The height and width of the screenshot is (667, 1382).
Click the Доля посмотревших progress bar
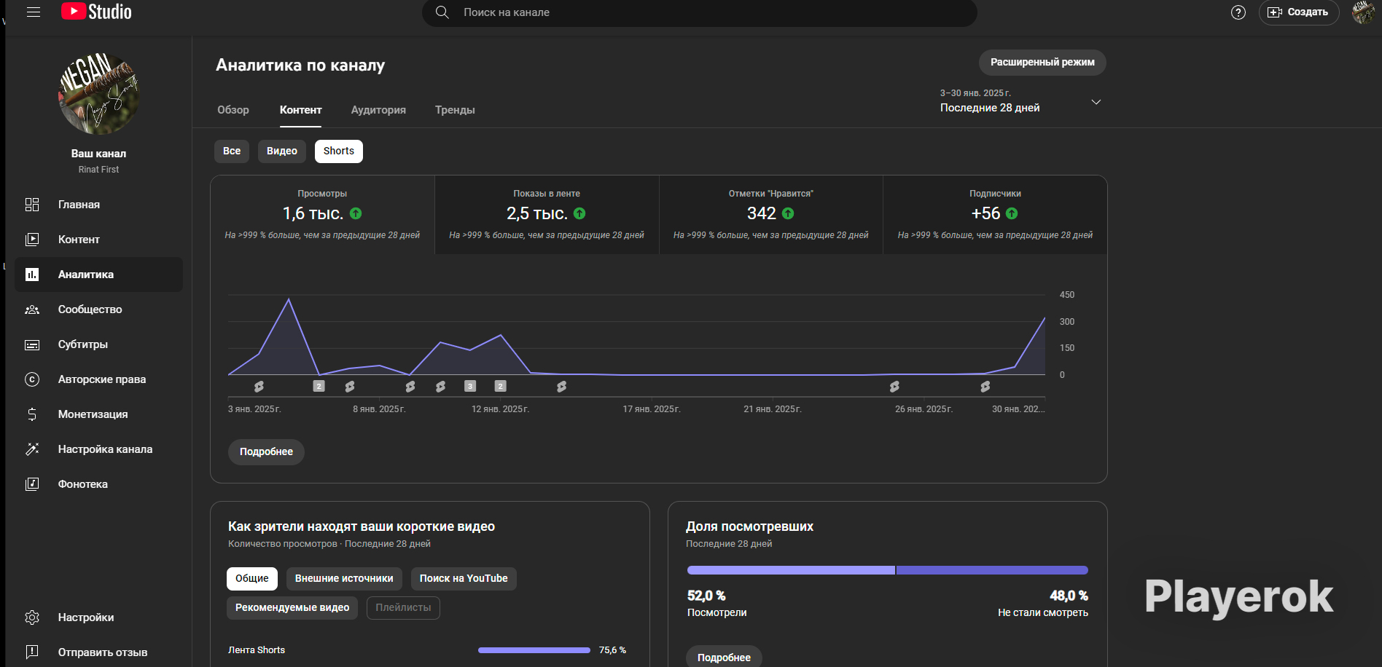pyautogui.click(x=888, y=570)
